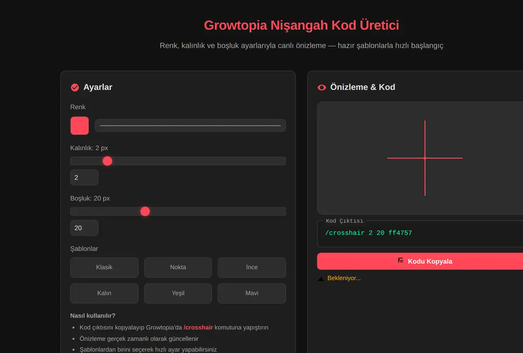
Task: Click the color hex text field
Action: (190, 125)
